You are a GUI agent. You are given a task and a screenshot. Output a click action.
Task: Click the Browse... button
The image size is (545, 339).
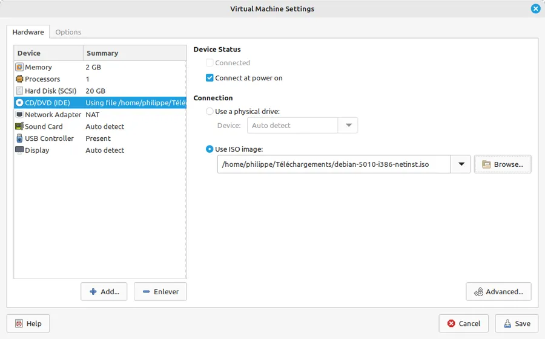point(503,164)
